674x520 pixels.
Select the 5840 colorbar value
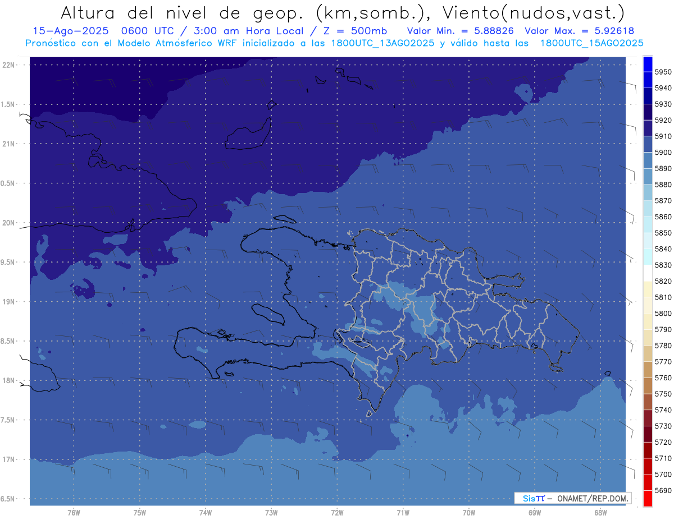point(663,249)
